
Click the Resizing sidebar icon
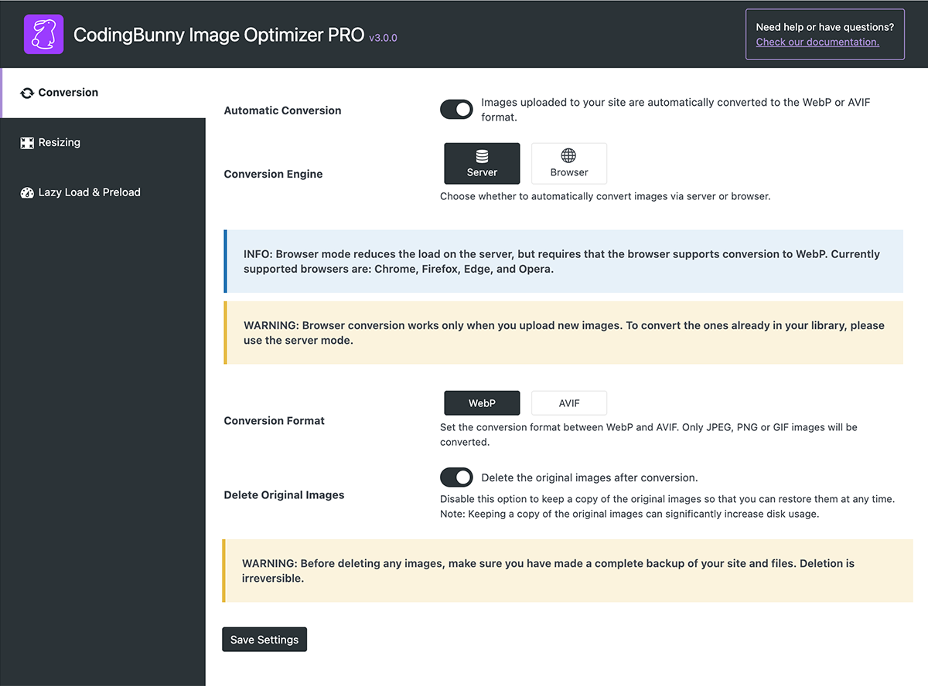point(27,143)
